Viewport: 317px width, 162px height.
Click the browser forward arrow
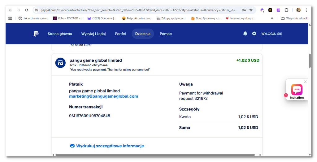click(19, 10)
